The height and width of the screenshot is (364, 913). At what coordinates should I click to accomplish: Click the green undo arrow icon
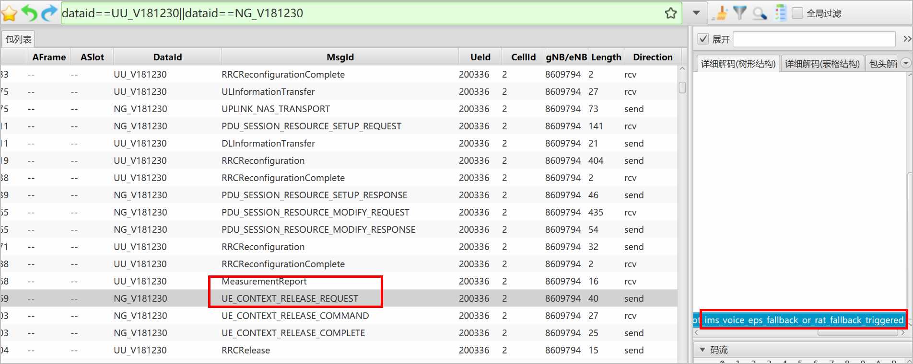[30, 13]
